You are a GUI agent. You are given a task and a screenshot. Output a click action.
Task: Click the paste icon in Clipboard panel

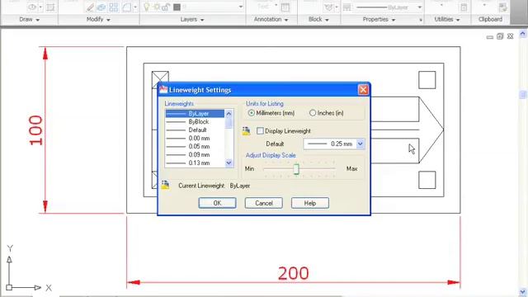(502, 7)
